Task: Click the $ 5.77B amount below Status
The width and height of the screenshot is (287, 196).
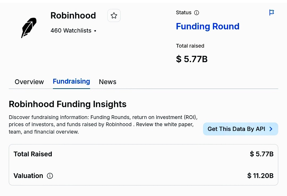Action: coord(192,59)
